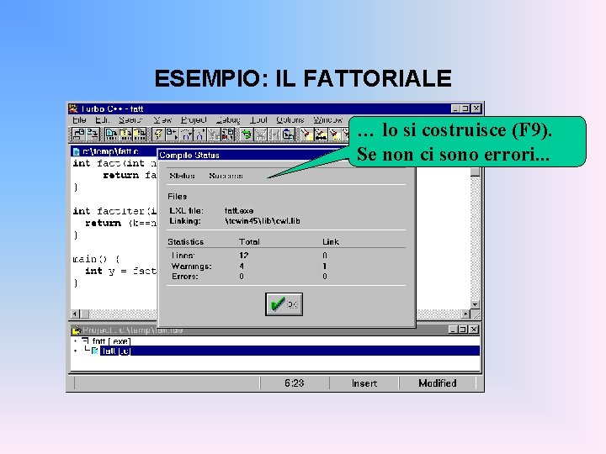The width and height of the screenshot is (606, 454).
Task: Open the File menu
Action: pyautogui.click(x=79, y=120)
